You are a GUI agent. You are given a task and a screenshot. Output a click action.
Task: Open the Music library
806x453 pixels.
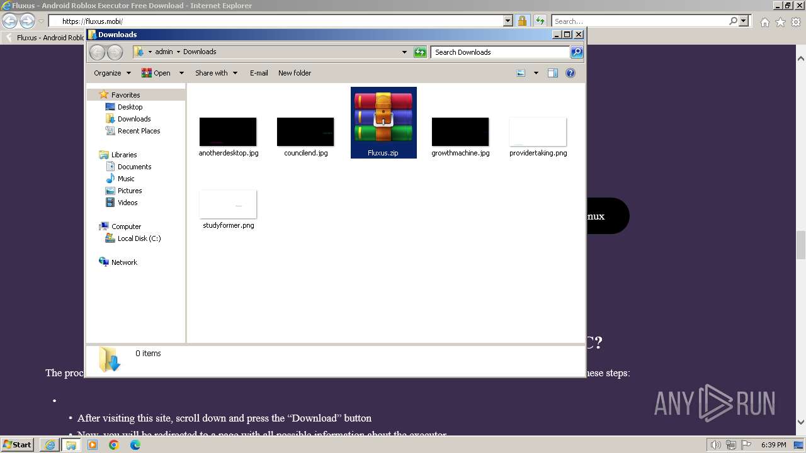tap(126, 179)
